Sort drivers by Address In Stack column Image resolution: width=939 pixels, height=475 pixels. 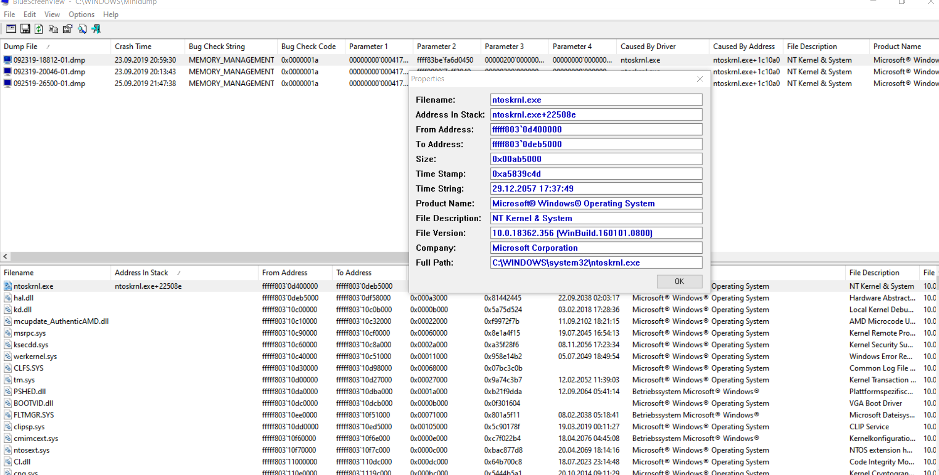tap(185, 272)
